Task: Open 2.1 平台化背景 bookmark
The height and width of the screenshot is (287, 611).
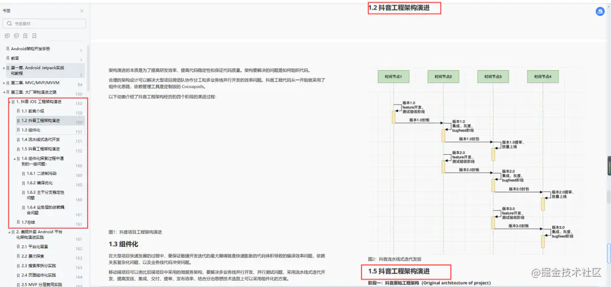Action: (x=35, y=247)
